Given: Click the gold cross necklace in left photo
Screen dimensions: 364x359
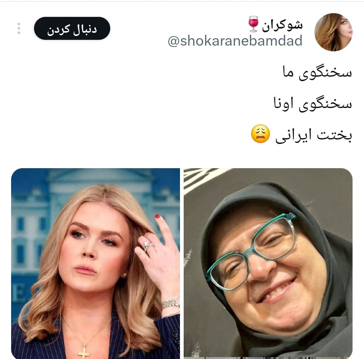Looking at the screenshot, I should point(84,351).
